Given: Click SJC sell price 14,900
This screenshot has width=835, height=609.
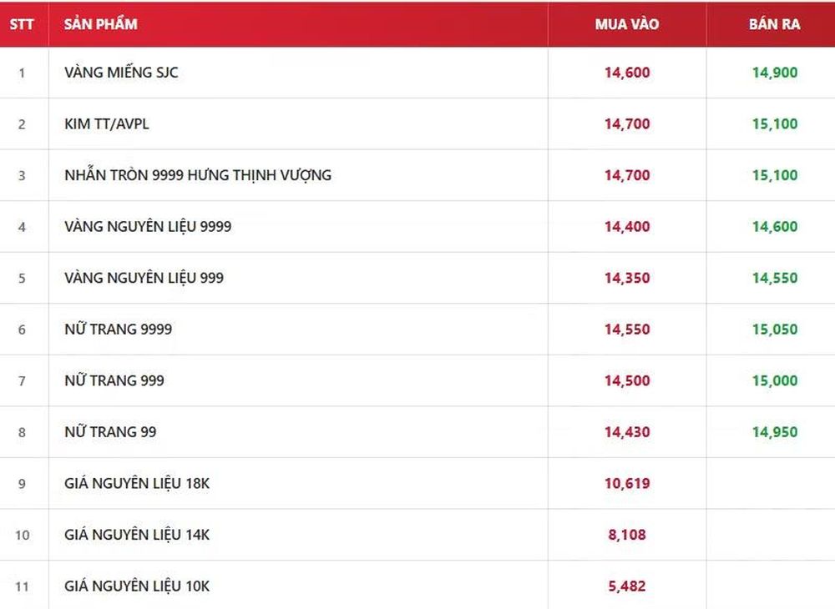Looking at the screenshot, I should (x=775, y=73).
